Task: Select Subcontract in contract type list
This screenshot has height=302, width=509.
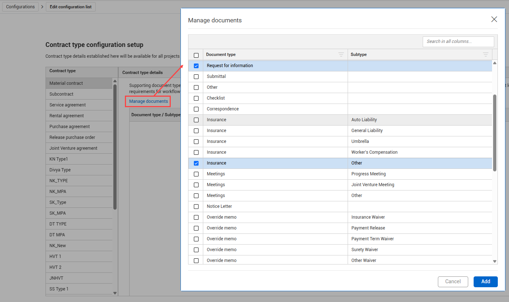Action: (x=61, y=94)
